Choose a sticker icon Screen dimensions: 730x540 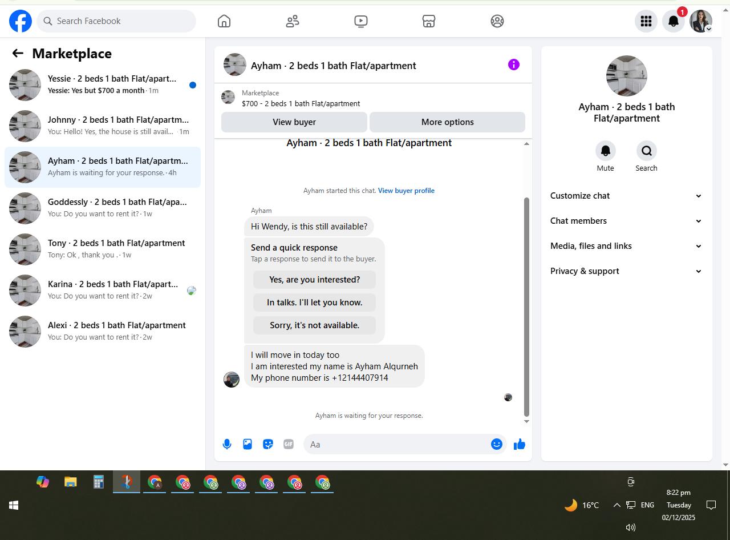(268, 444)
